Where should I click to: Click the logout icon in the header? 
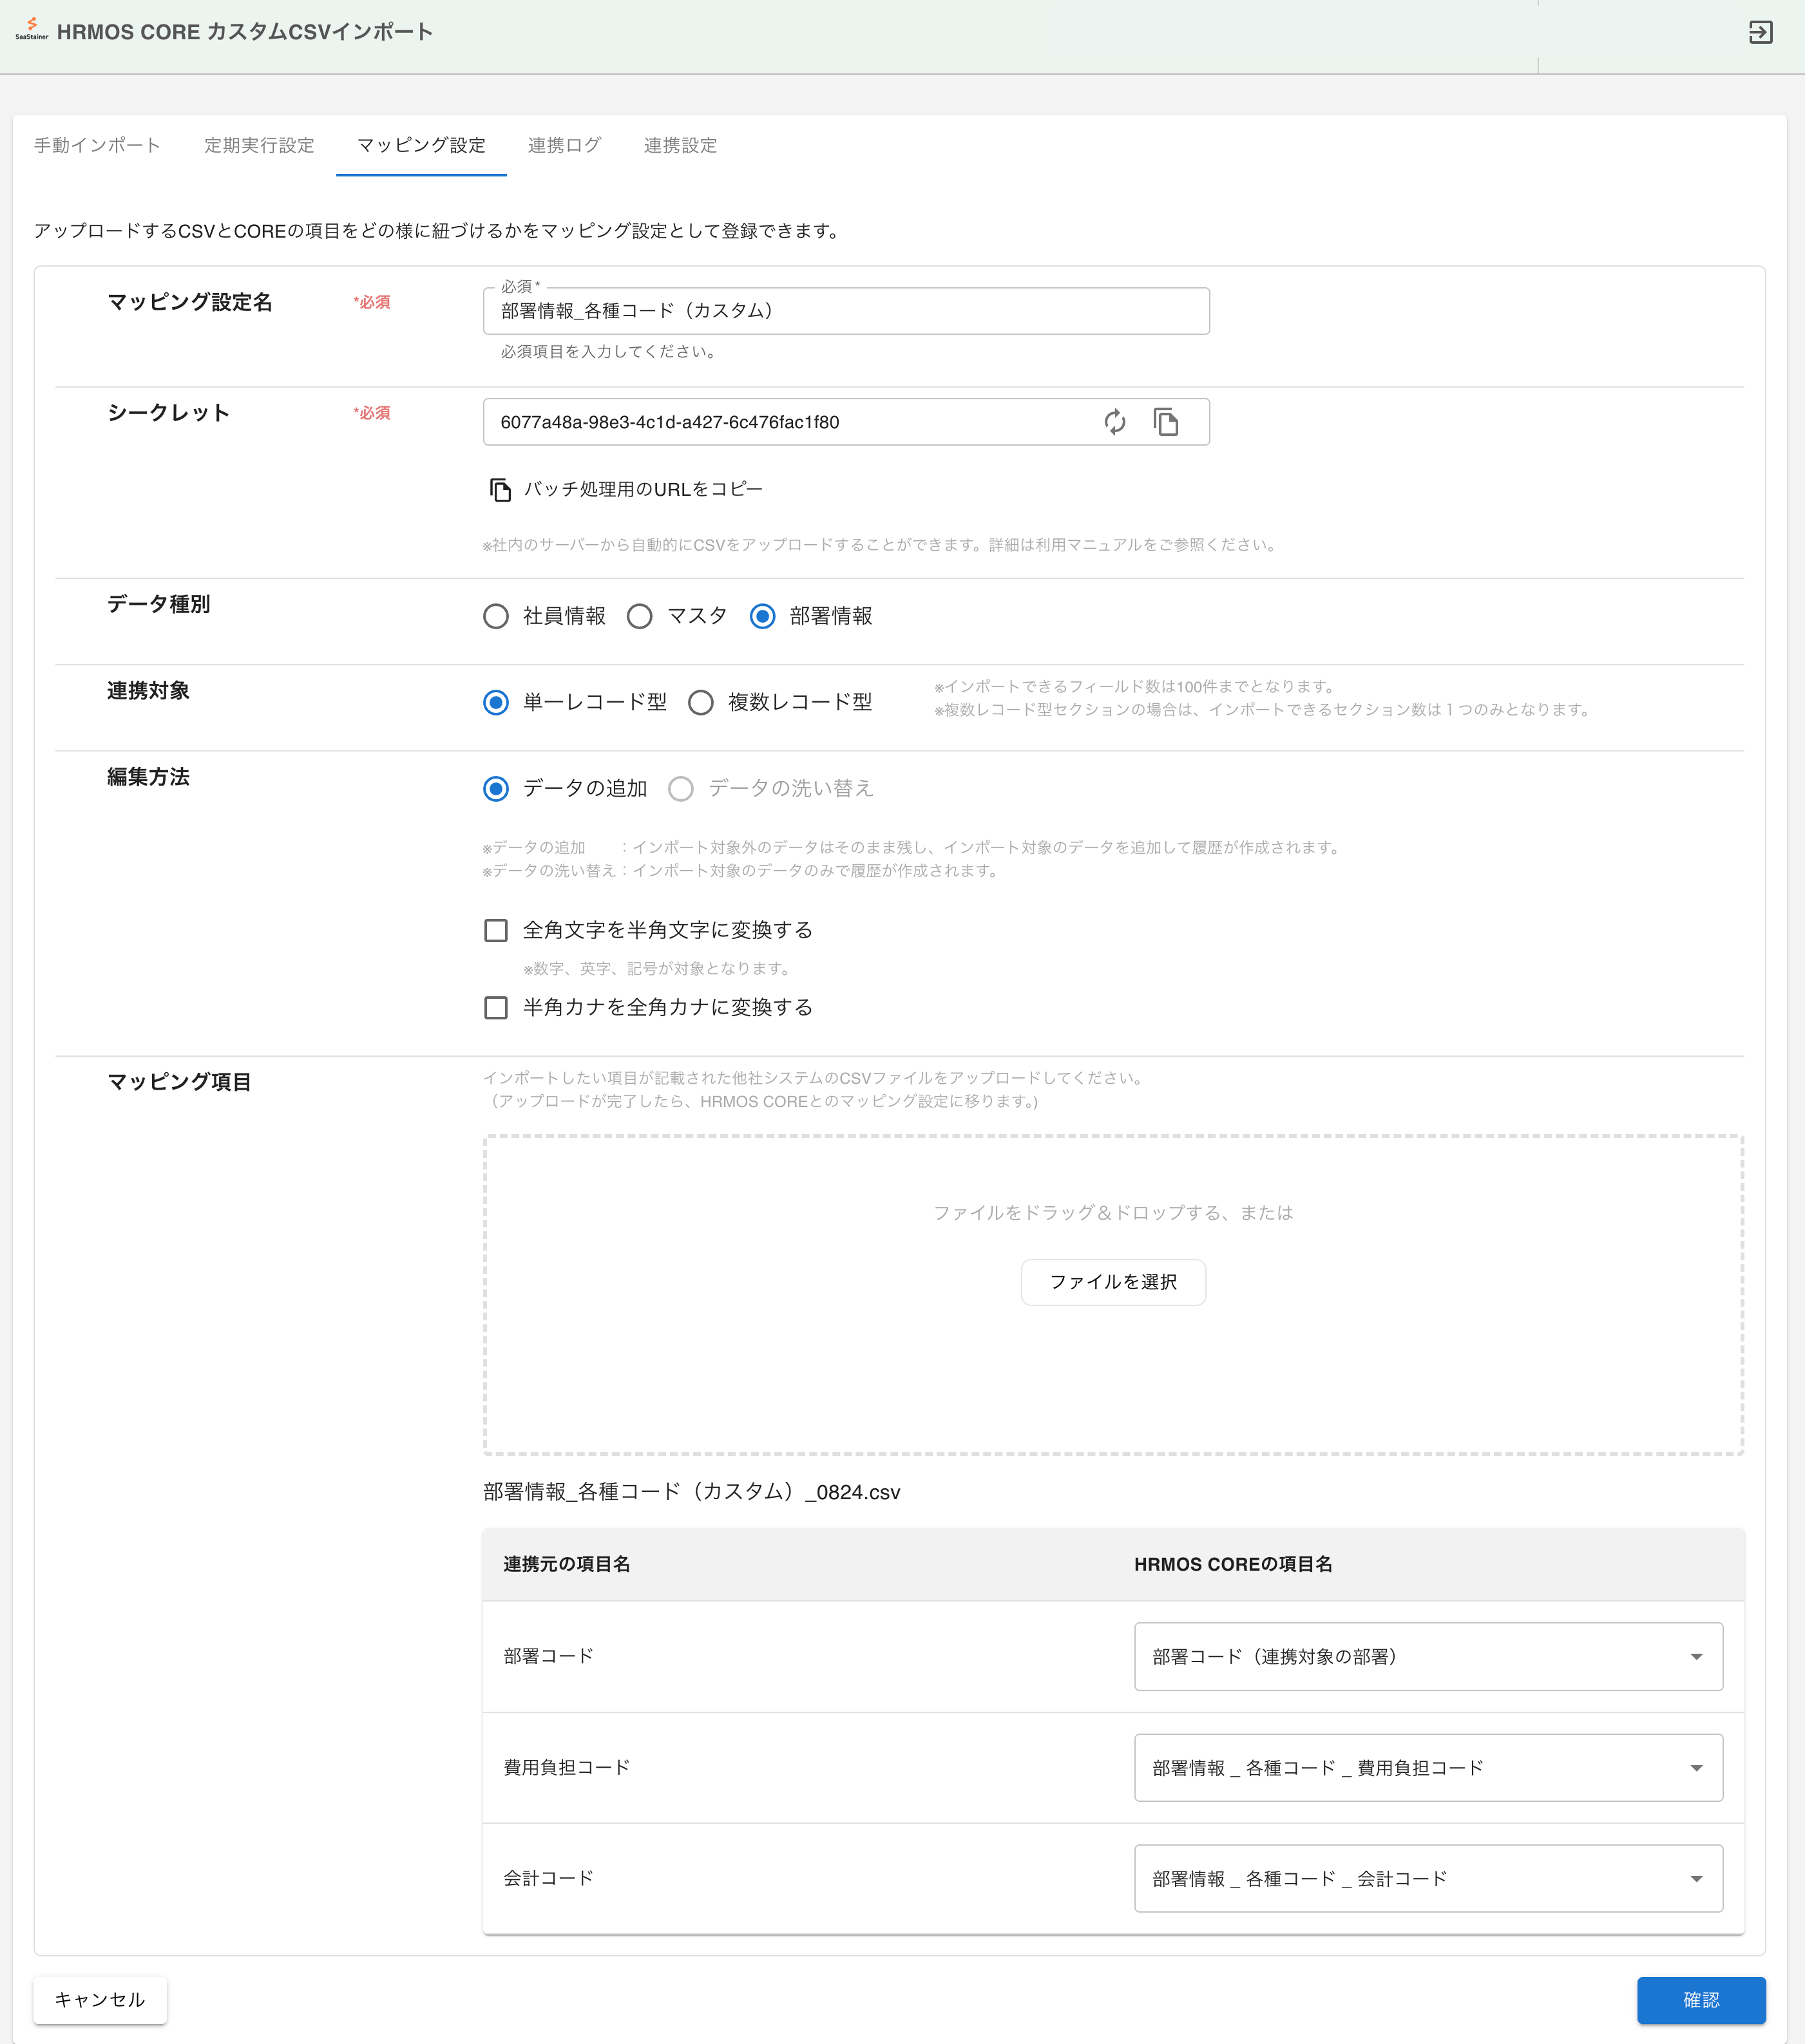point(1760,32)
